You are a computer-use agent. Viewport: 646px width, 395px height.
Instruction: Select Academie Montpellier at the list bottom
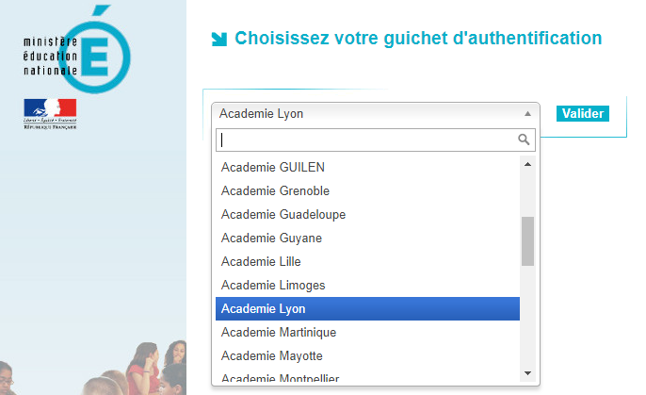(x=367, y=377)
